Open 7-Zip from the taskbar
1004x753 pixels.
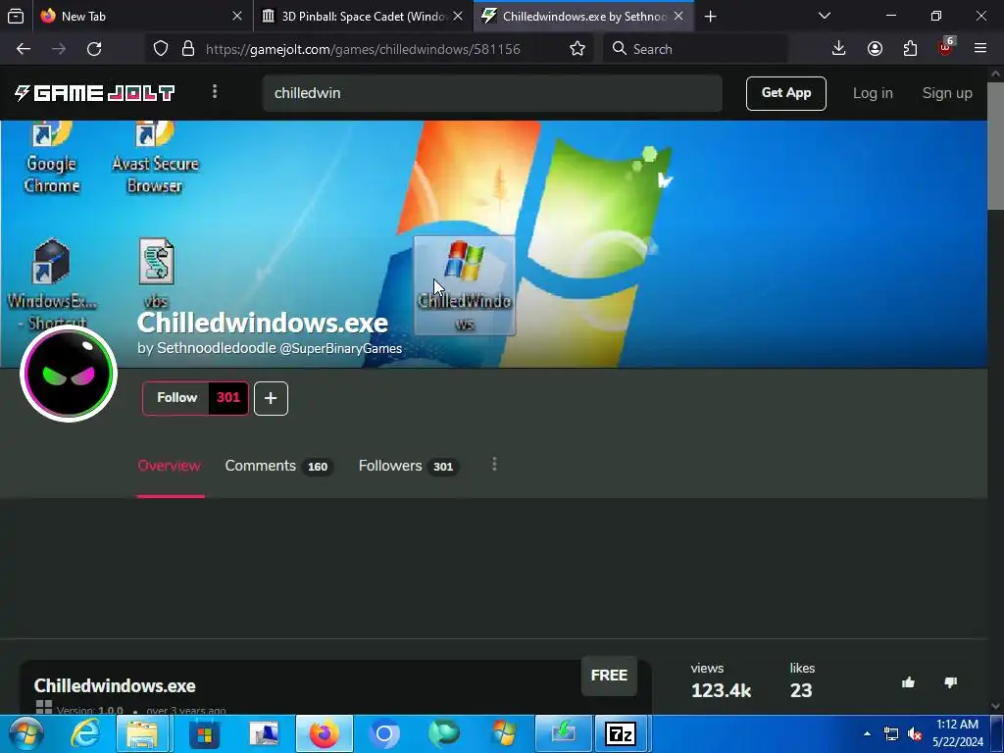click(621, 733)
